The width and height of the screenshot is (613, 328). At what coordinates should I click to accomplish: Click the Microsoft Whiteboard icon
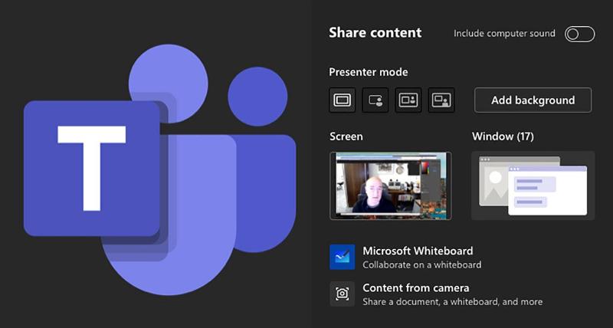pyautogui.click(x=342, y=257)
